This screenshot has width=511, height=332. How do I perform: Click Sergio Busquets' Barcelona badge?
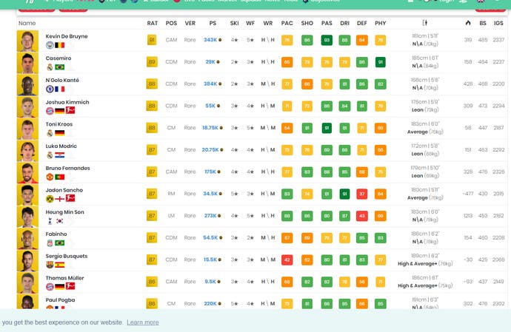click(x=50, y=265)
